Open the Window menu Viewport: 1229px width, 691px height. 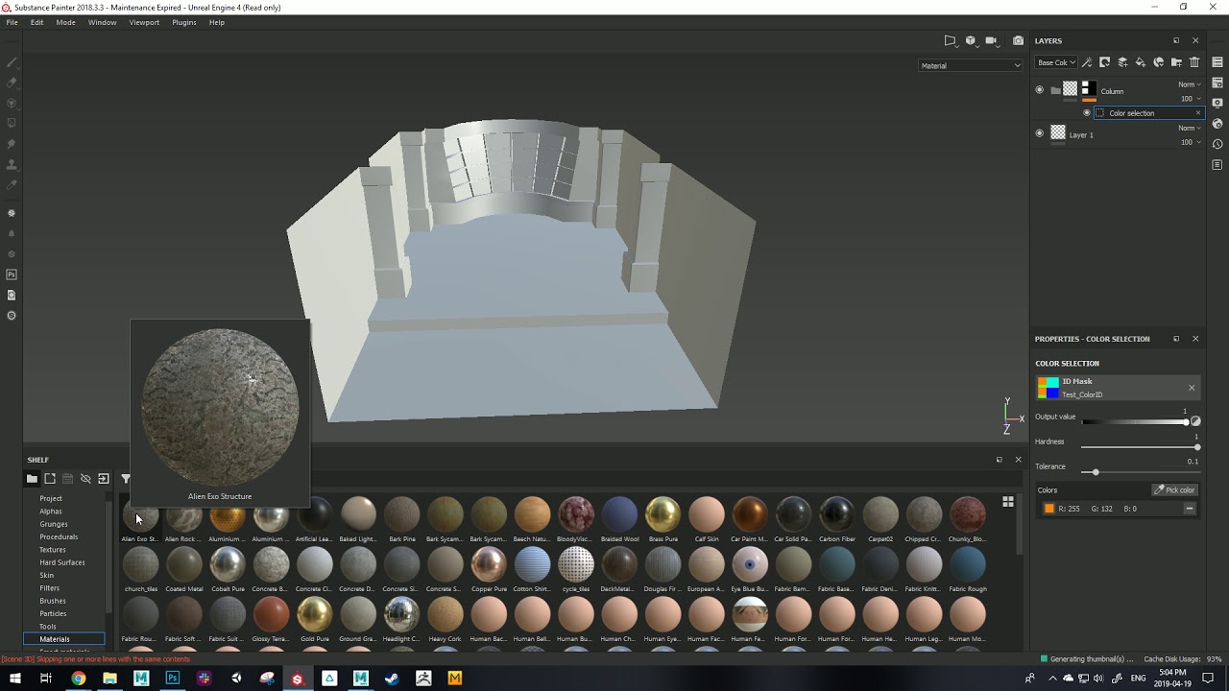102,22
